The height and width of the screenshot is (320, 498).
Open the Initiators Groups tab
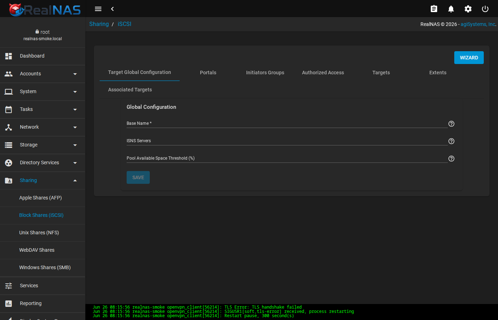[265, 73]
